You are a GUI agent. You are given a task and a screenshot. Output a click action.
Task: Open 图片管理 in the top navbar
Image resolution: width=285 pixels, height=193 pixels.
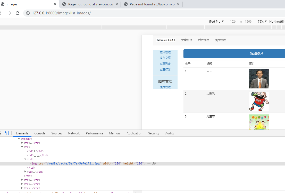tap(220, 40)
